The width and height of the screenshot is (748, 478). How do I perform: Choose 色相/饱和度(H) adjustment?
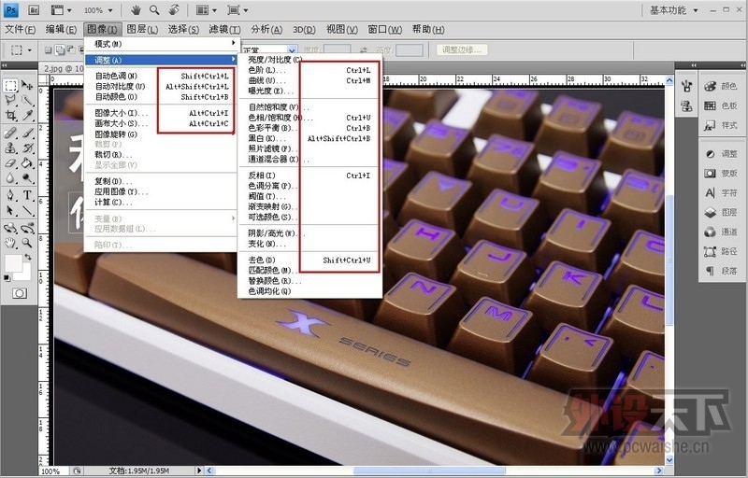pyautogui.click(x=309, y=118)
